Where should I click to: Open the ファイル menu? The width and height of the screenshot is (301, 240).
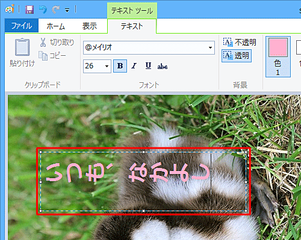pos(22,26)
